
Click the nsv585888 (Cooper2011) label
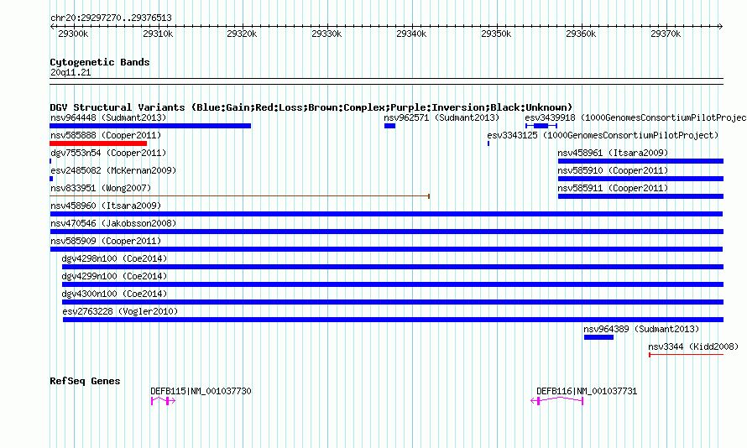click(x=106, y=135)
